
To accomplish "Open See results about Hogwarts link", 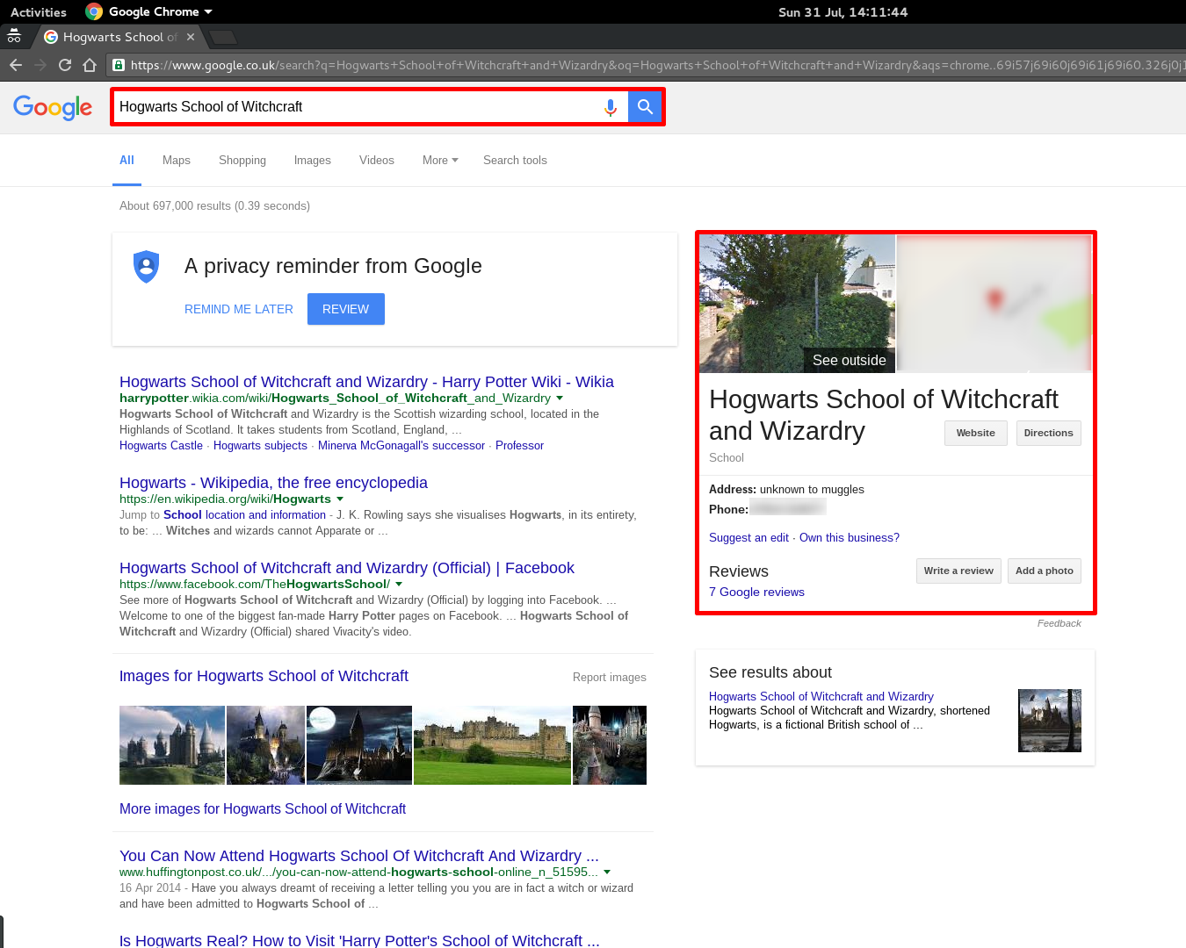I will click(821, 697).
